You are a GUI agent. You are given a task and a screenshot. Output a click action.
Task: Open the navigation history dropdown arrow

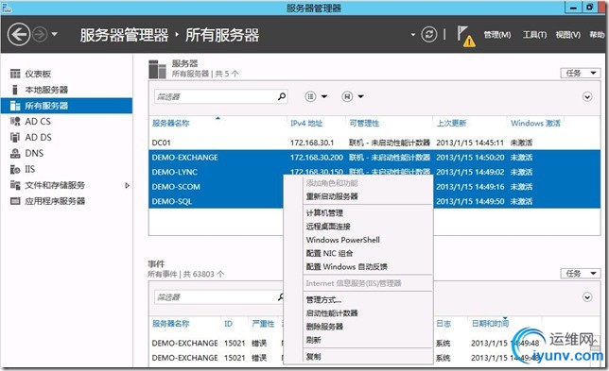tap(55, 34)
